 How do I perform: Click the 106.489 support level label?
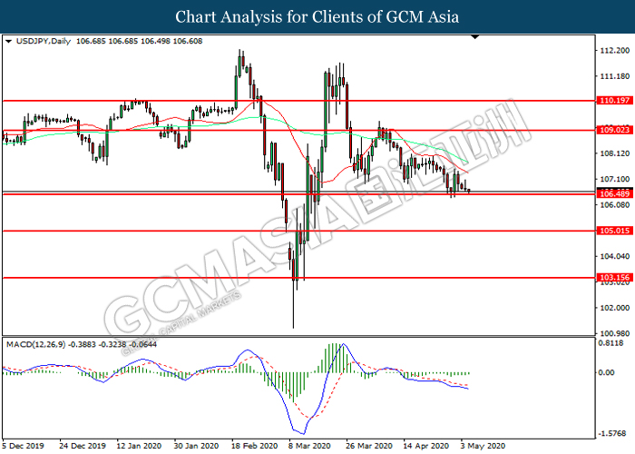coord(615,194)
